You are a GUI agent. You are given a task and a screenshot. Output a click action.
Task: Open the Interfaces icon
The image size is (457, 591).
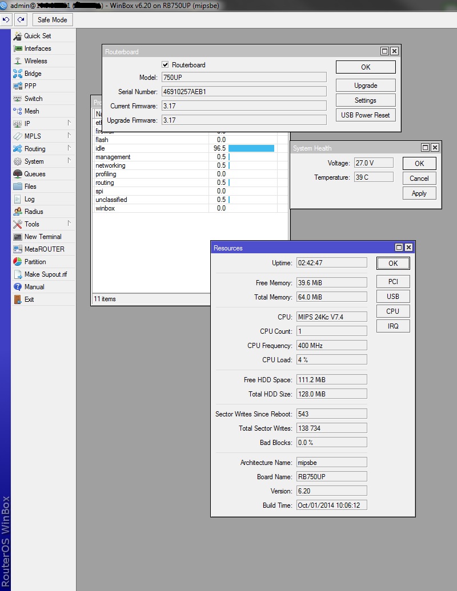click(18, 48)
